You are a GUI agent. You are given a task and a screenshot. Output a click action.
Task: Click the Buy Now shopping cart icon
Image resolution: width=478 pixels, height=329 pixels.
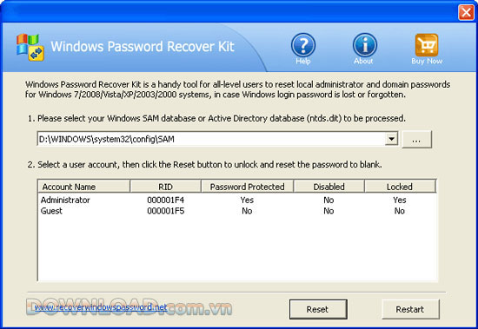coord(427,45)
